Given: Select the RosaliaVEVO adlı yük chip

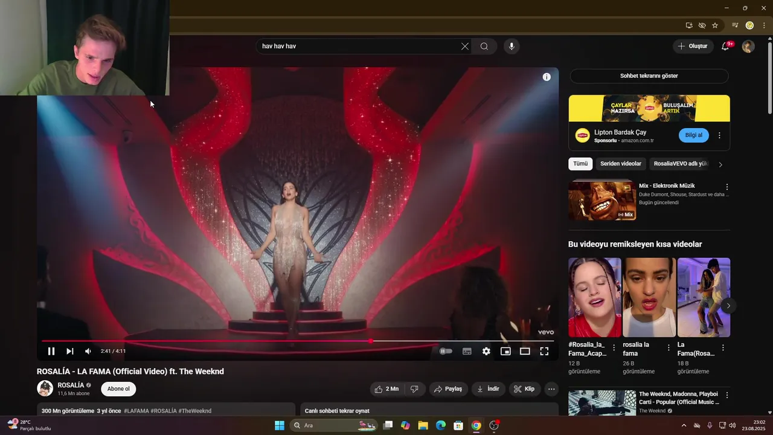Looking at the screenshot, I should click(681, 164).
